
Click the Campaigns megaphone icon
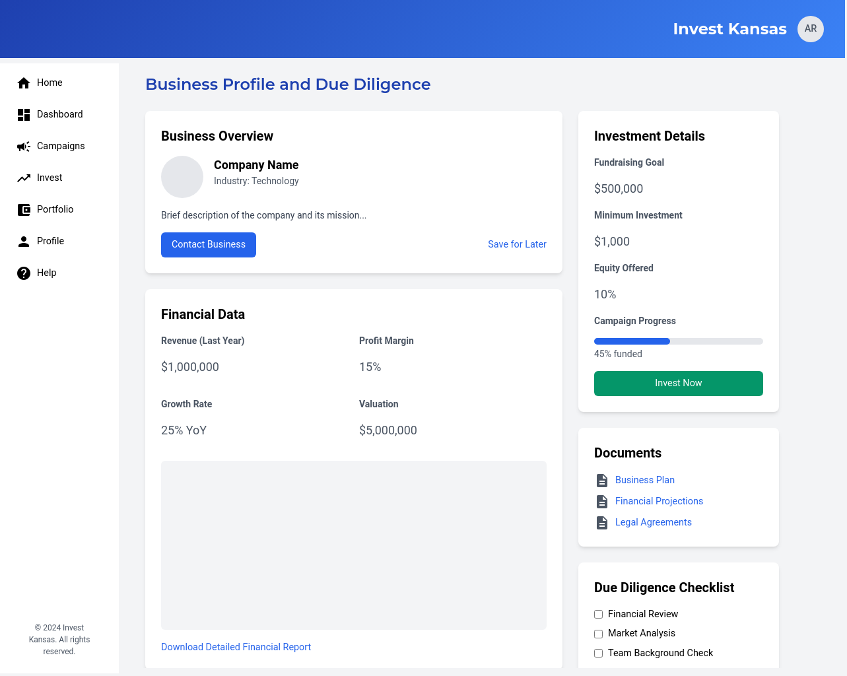[24, 146]
